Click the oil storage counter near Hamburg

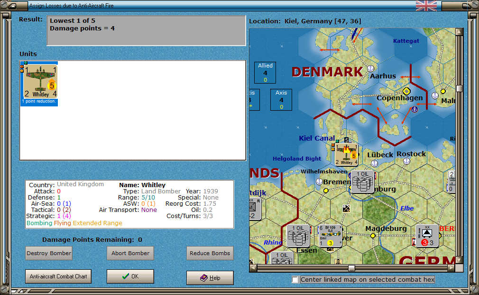[x=362, y=182]
